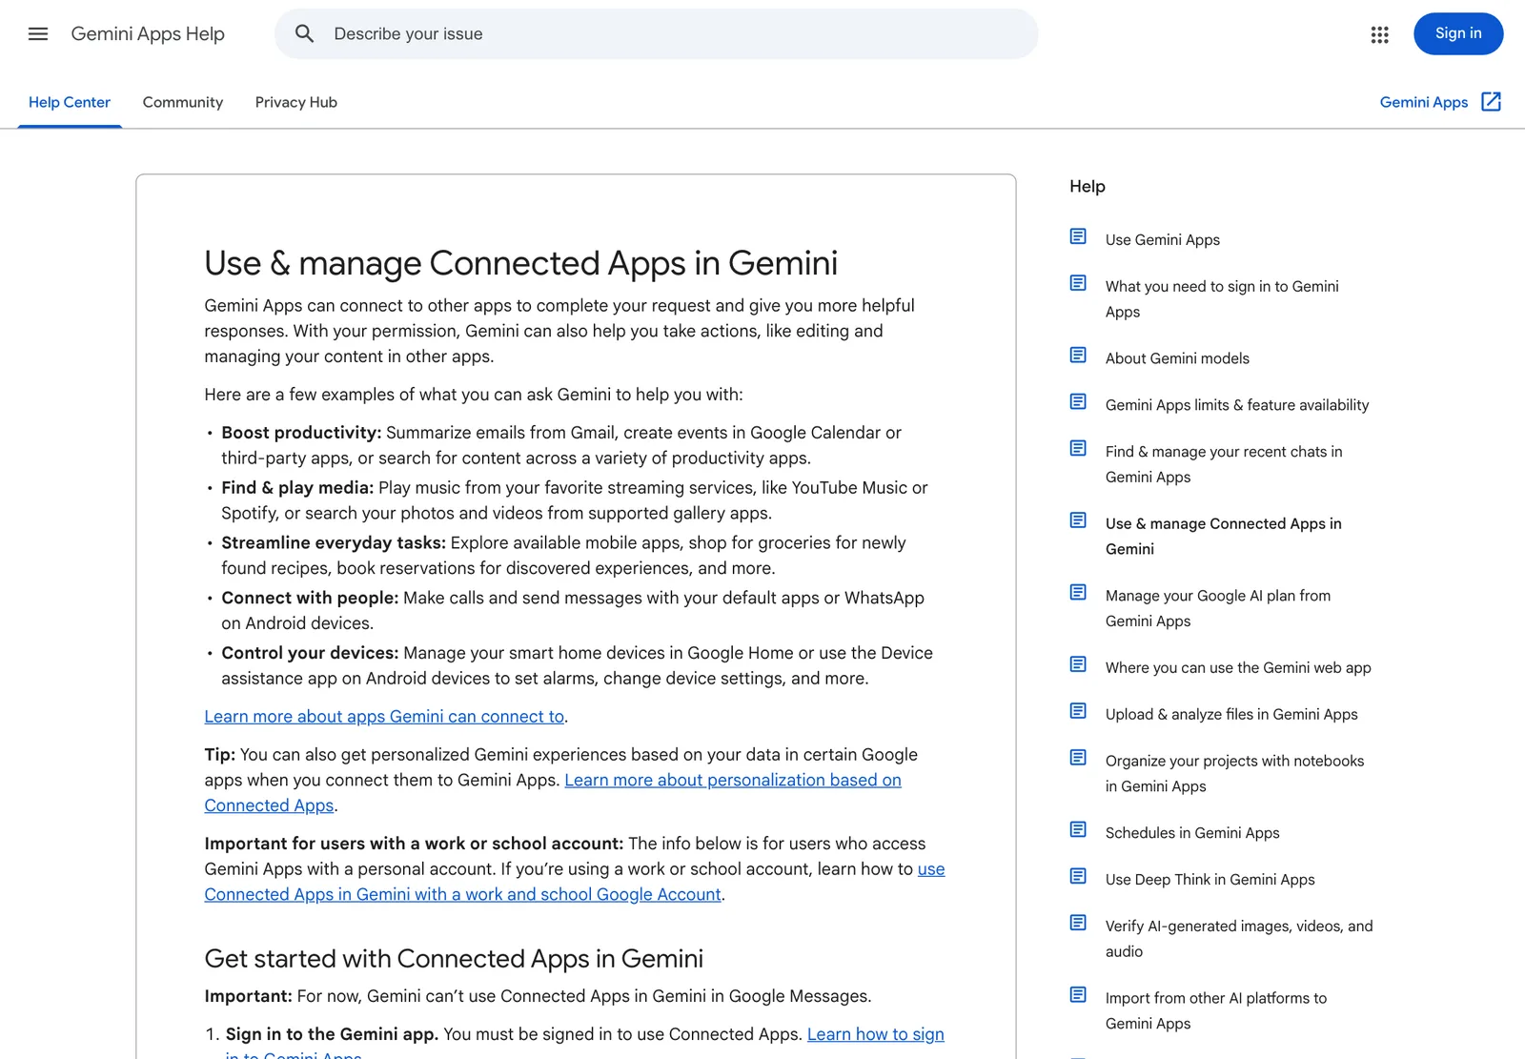Click the icon beside Gemini Apps limits & feature availability
Viewport: 1525px width, 1059px height.
[x=1078, y=401]
